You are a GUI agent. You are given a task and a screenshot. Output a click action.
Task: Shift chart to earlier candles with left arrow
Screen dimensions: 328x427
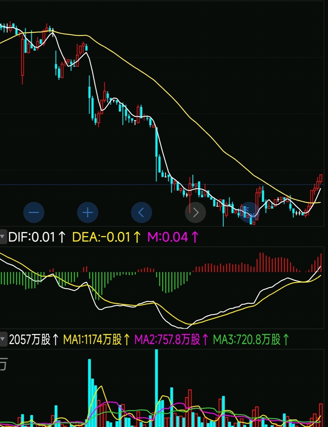141,212
